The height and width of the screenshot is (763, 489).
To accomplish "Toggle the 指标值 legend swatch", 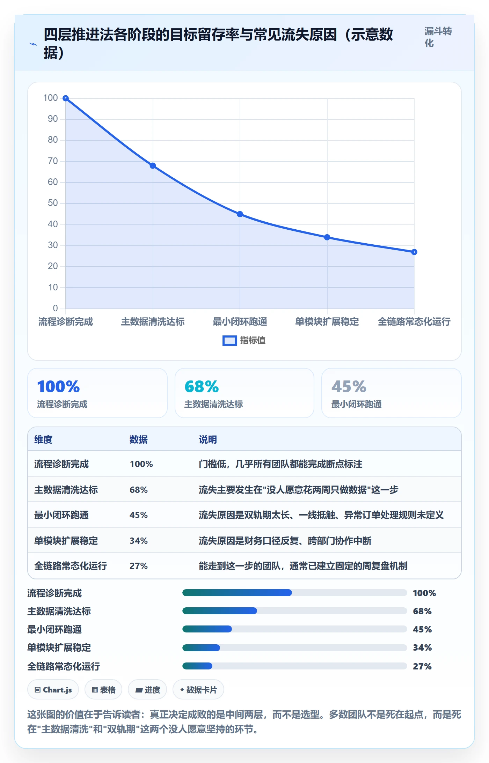I will pyautogui.click(x=230, y=340).
